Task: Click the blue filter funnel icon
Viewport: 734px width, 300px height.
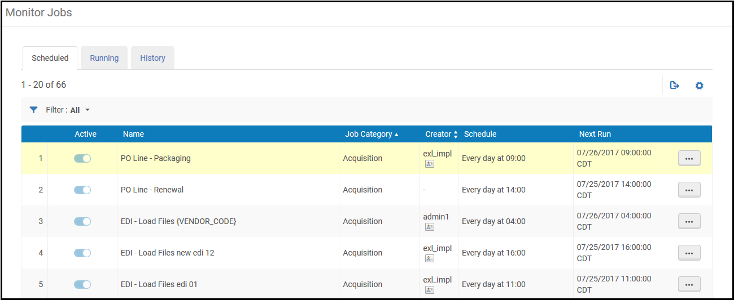Action: pos(33,110)
